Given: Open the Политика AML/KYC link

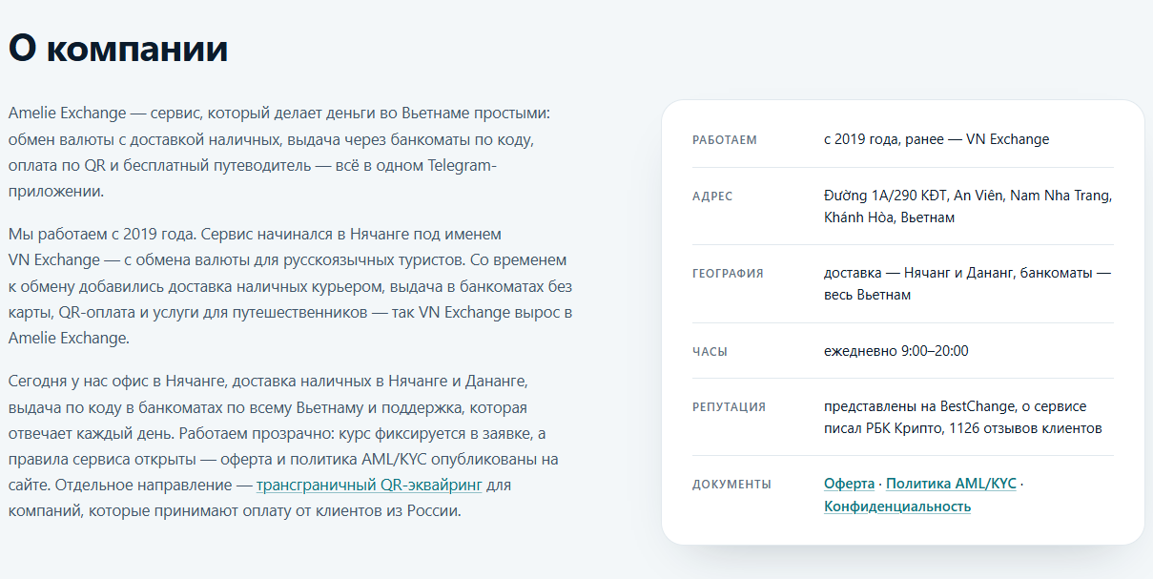Looking at the screenshot, I should coord(951,484).
